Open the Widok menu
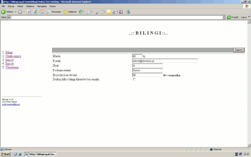Image resolution: width=251 pixels, height=157 pixels. [20, 6]
